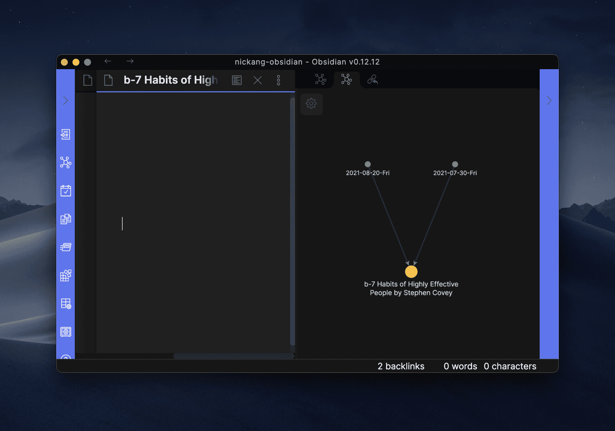
Task: Click the 2021-08-20-Fri graph node
Action: pyautogui.click(x=367, y=164)
